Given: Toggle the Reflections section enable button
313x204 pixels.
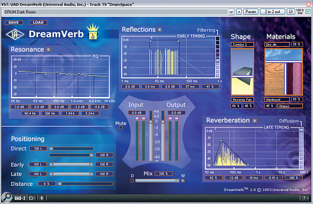Looking at the screenshot, I should point(160,30).
